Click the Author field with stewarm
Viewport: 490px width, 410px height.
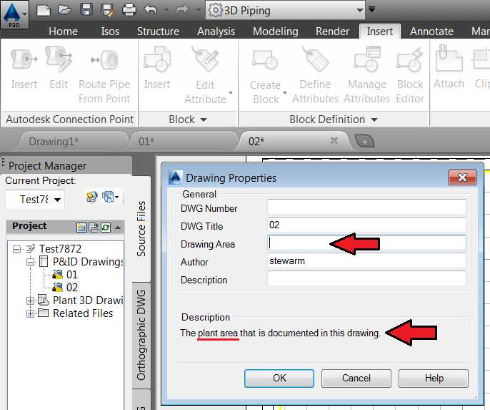366,260
